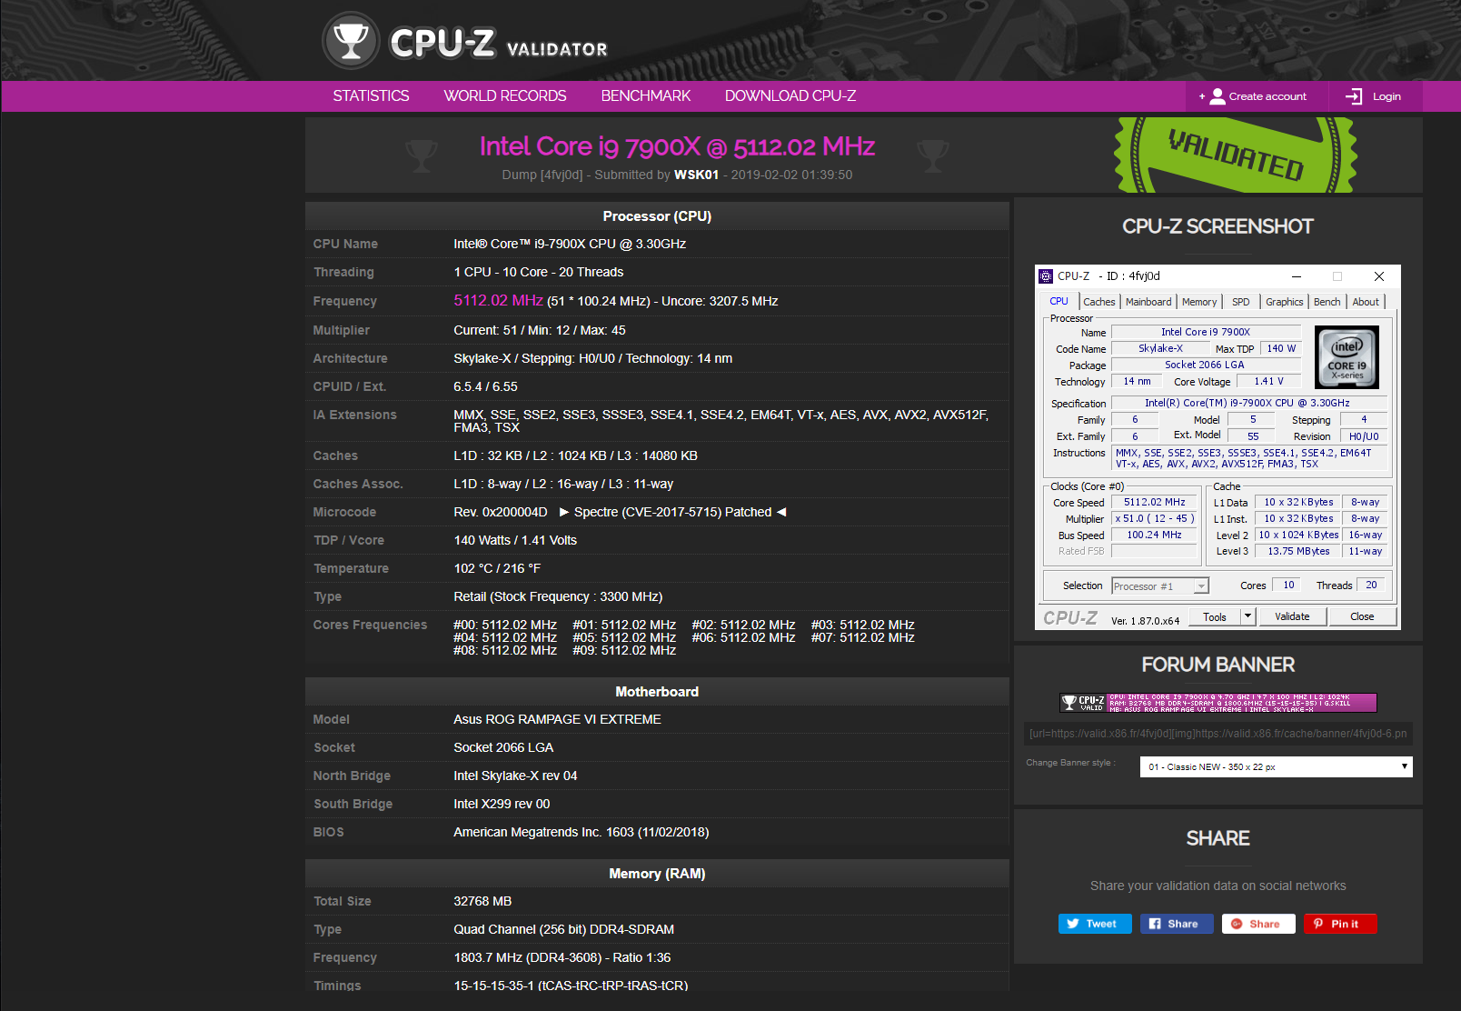Click the Quad Channel DDR4-SDRAM value
Screen dimensions: 1461x1011
[x=563, y=929]
